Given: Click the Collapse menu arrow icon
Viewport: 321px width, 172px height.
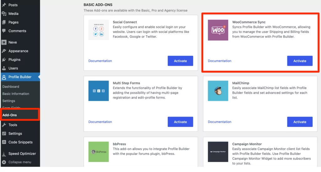Looking at the screenshot, I should 4,162.
